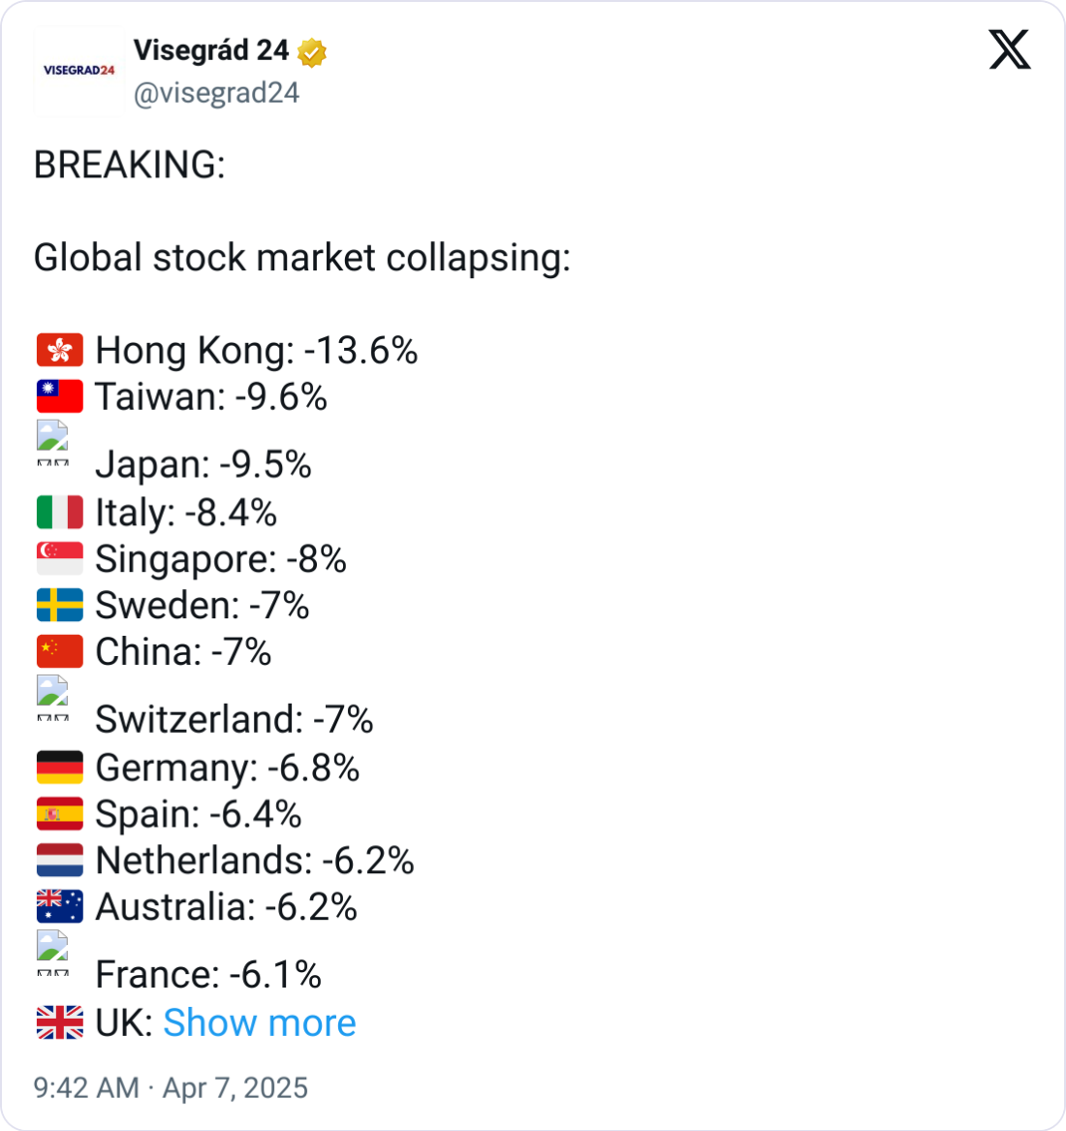Click the UK flag emoji
Image resolution: width=1066 pixels, height=1131 pixels.
pyautogui.click(x=60, y=1022)
